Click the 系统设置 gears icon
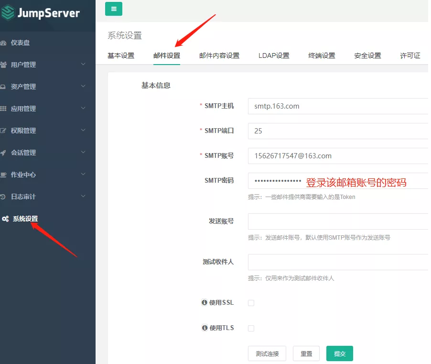431x364 pixels. coord(5,219)
